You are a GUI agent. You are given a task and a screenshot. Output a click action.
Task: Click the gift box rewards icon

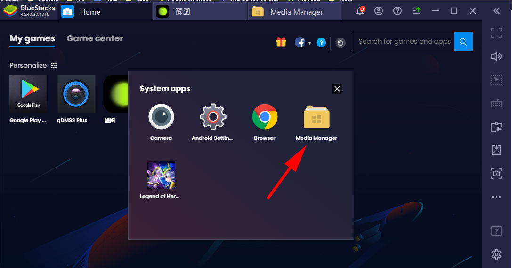pyautogui.click(x=281, y=42)
